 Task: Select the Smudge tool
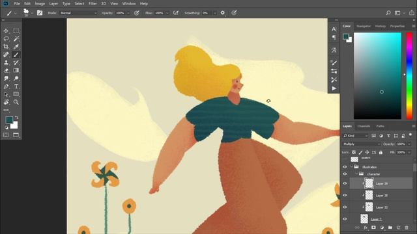coord(6,79)
